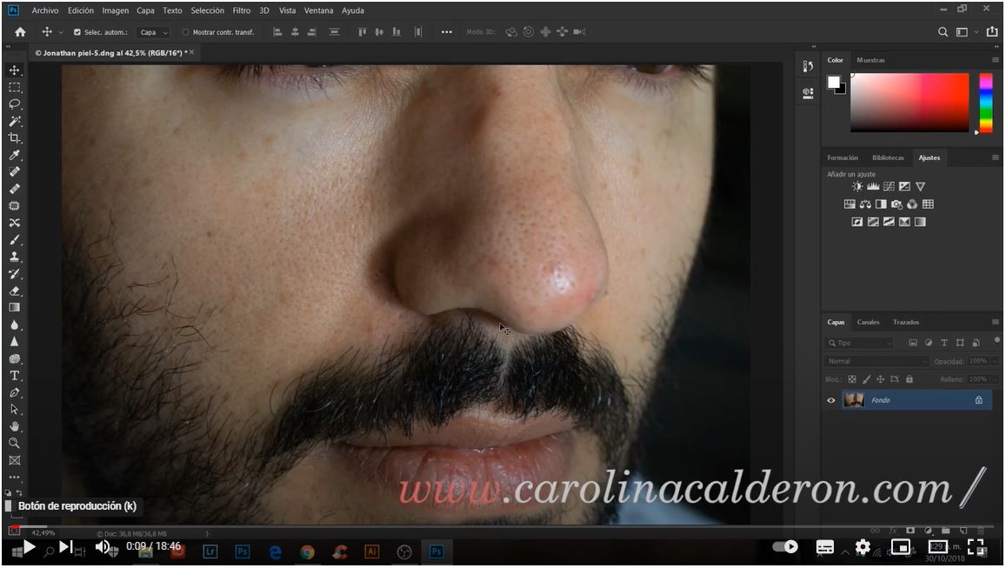The width and height of the screenshot is (1006, 568).
Task: Add a Vibrance adjustment
Action: pyautogui.click(x=921, y=187)
